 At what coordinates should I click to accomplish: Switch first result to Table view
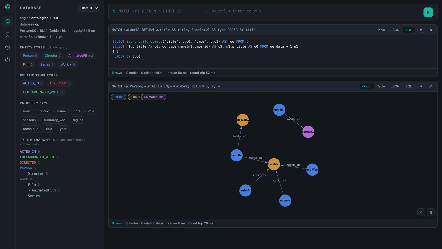coord(381,30)
